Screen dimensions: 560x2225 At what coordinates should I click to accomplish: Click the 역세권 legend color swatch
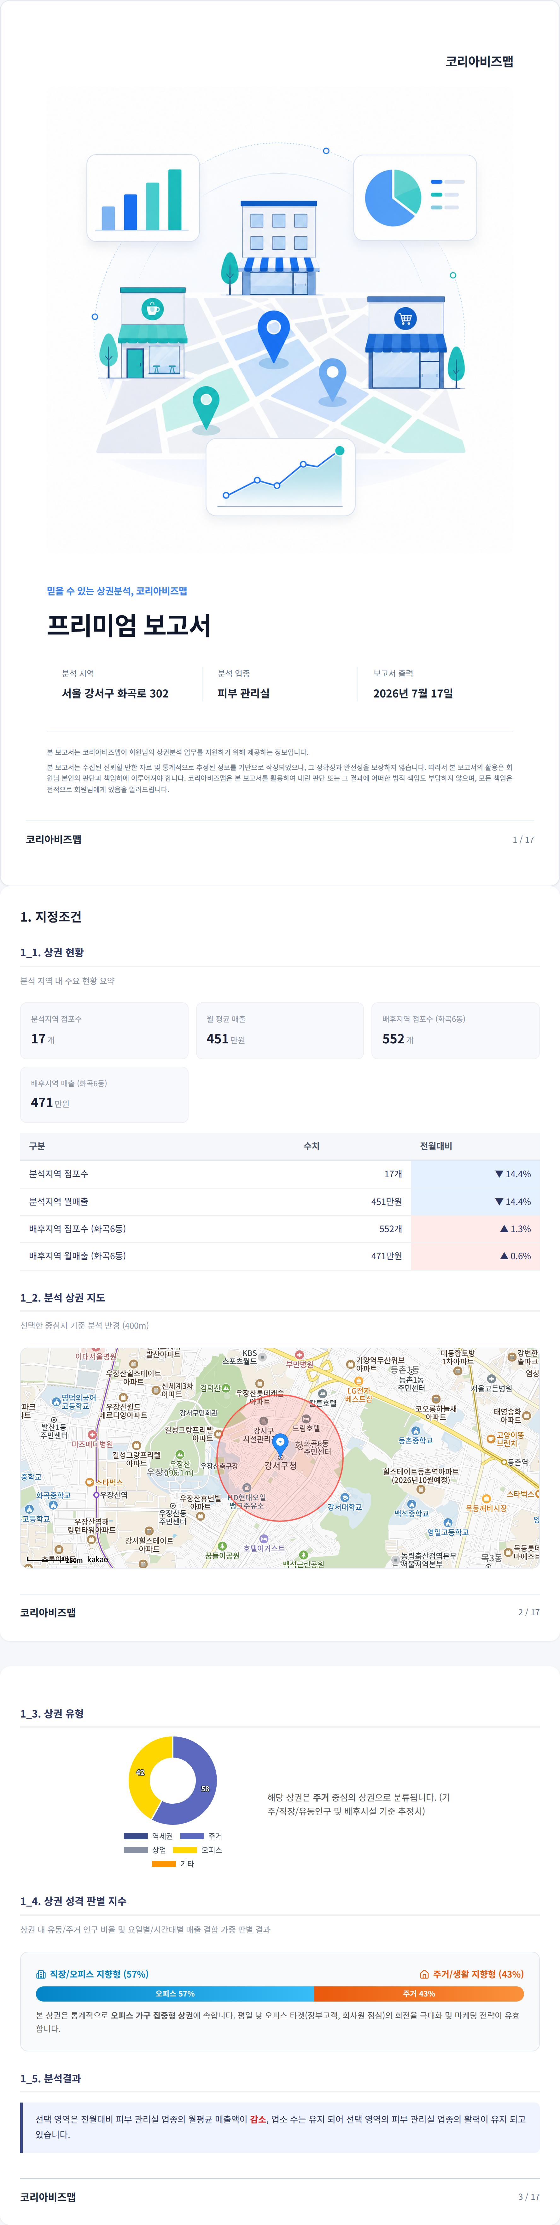(x=136, y=1836)
